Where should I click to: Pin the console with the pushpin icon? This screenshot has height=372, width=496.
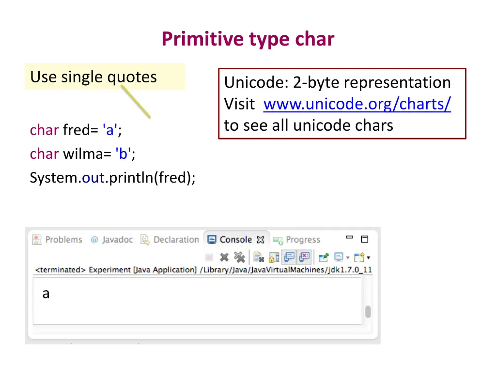[324, 257]
